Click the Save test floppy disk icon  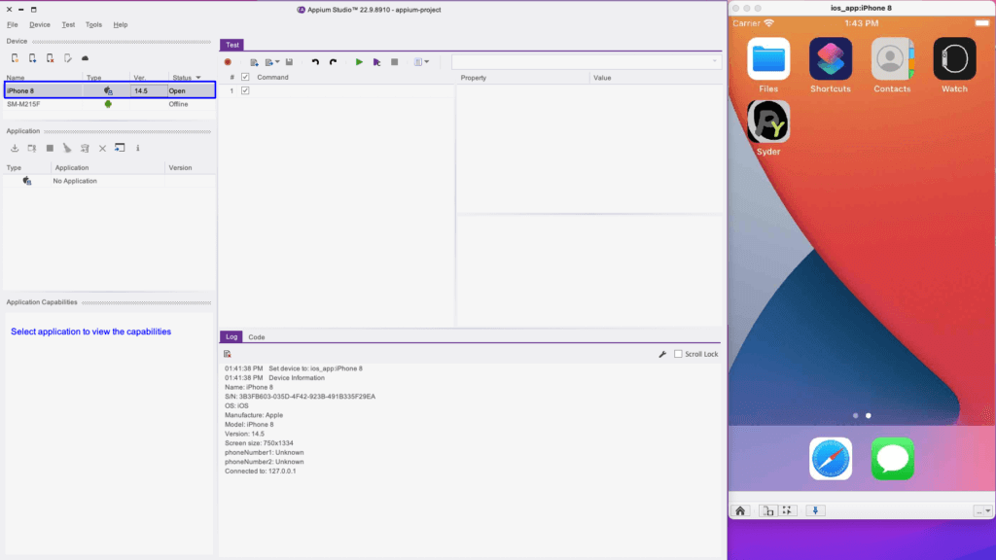point(289,62)
